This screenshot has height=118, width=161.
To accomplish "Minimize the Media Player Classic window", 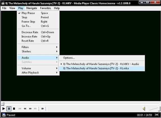I will coord(142,2).
